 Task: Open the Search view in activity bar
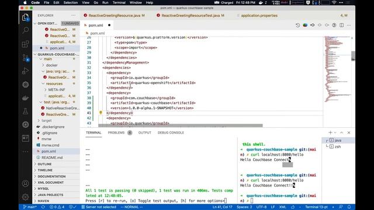click(x=25, y=30)
